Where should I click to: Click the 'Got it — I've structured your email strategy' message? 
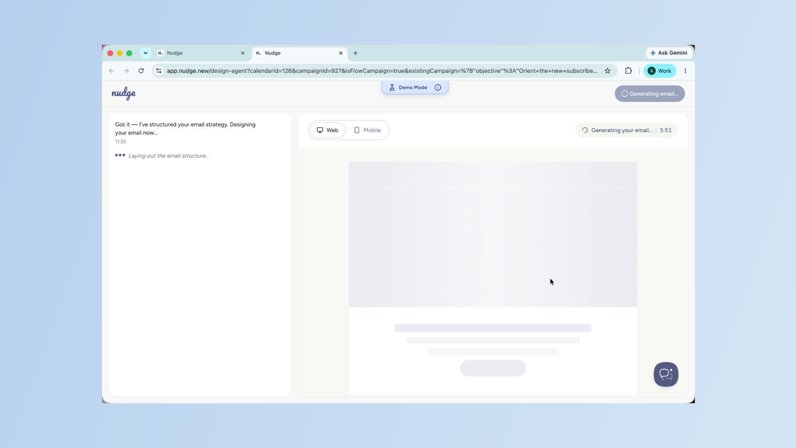pos(185,129)
